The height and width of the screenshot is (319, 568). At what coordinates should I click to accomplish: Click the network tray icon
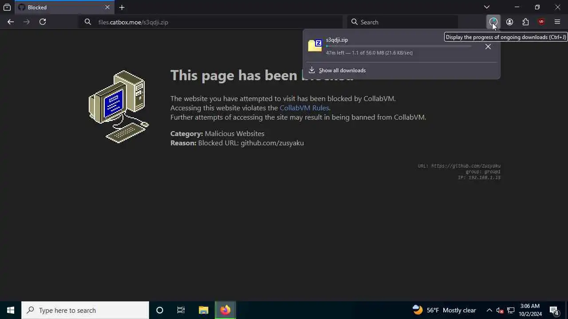511,310
